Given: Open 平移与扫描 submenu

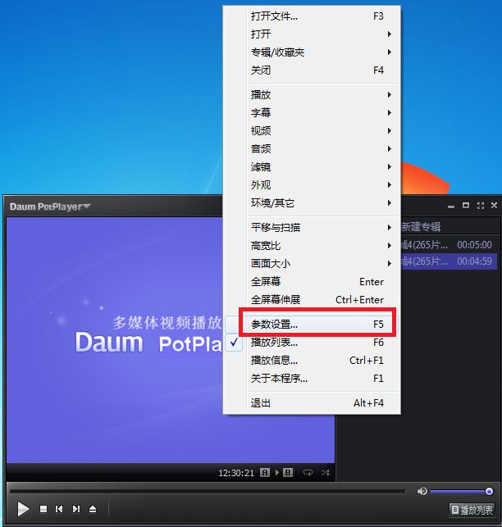Looking at the screenshot, I should pyautogui.click(x=312, y=228).
